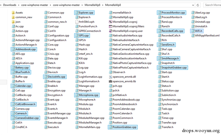Expand the chevron after first core-winphone-master breadcrumb
The width and height of the screenshot is (221, 135).
tap(51, 5)
